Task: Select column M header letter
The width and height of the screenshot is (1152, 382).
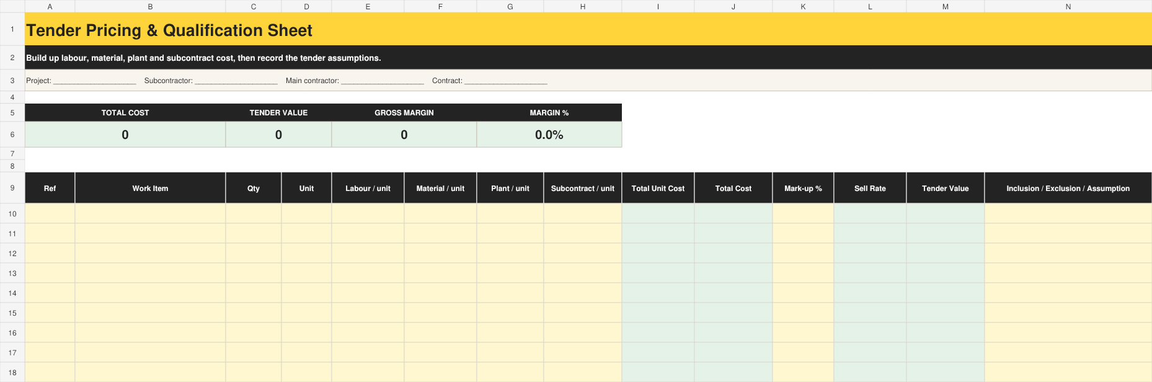Action: tap(946, 6)
